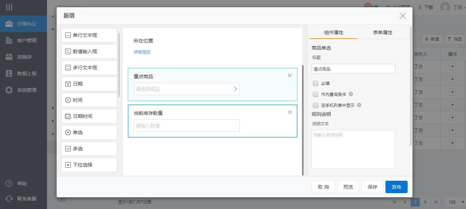Add the 下拉选择 component from palette
The height and width of the screenshot is (209, 466).
[x=89, y=165]
